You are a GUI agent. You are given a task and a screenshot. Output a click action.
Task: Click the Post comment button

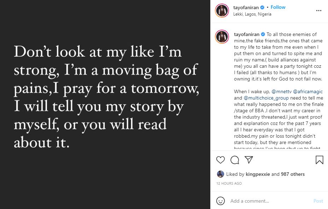point(318,201)
